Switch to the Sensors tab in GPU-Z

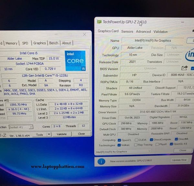coord(127,31)
